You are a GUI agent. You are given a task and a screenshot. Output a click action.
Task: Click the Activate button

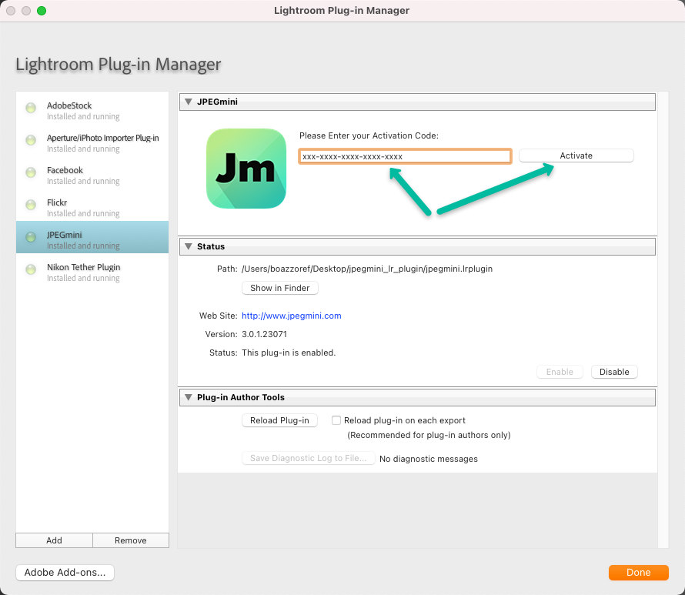pos(576,155)
